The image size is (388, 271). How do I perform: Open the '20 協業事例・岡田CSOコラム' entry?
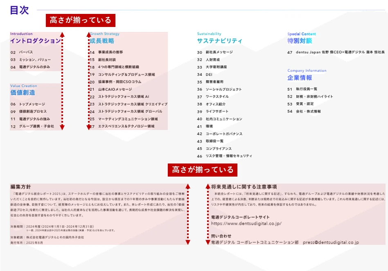(x=115, y=82)
